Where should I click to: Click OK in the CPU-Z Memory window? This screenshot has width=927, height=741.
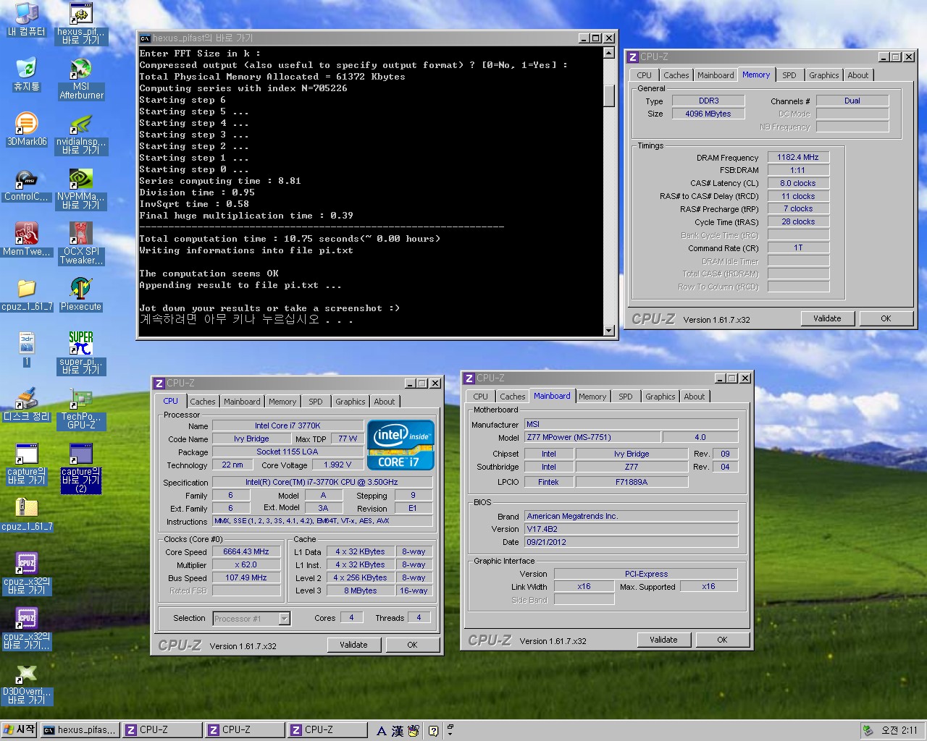tap(886, 318)
